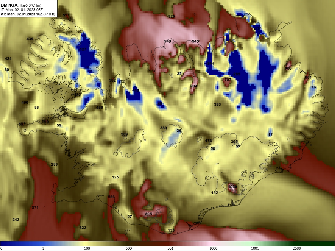335x251 pixels.
Task: Click the value 17 on the map
Action: [x=270, y=135]
